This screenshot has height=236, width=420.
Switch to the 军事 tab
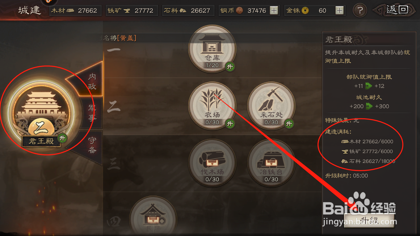coord(92,113)
